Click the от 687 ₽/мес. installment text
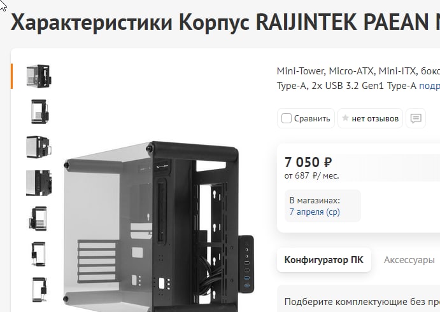The width and height of the screenshot is (440, 312). click(311, 176)
